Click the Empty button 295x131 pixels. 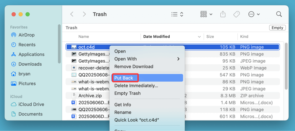pos(277,28)
